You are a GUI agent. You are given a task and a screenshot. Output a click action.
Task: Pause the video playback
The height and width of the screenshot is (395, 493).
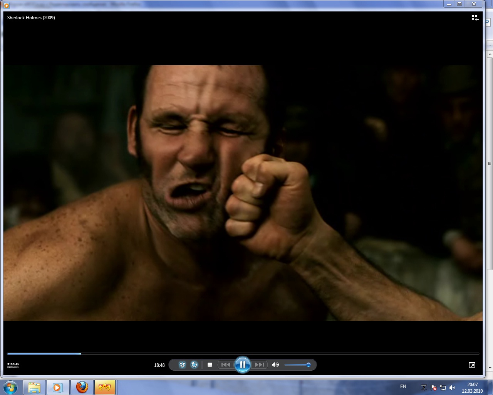243,365
